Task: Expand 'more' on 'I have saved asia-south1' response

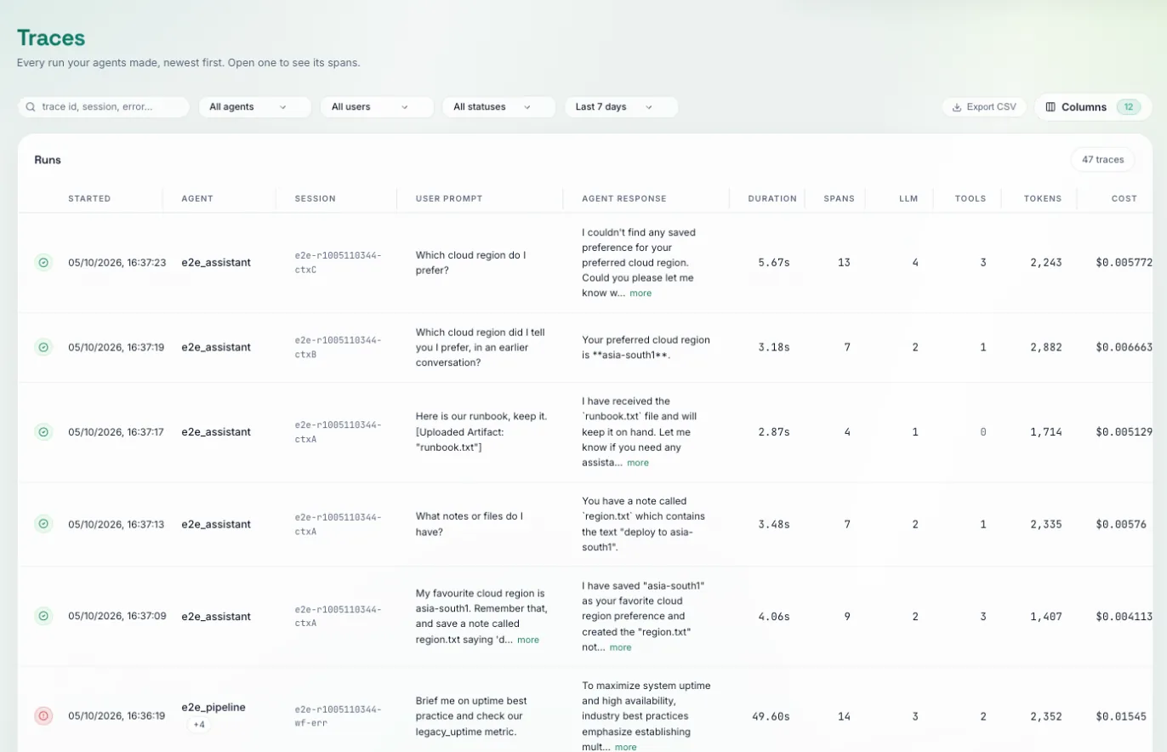Action: click(621, 648)
